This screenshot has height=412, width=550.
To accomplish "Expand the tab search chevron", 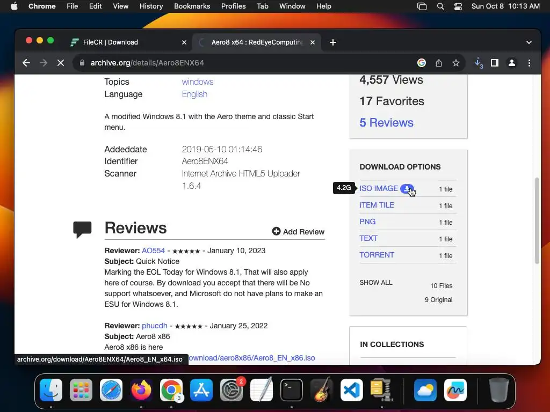I will click(529, 42).
